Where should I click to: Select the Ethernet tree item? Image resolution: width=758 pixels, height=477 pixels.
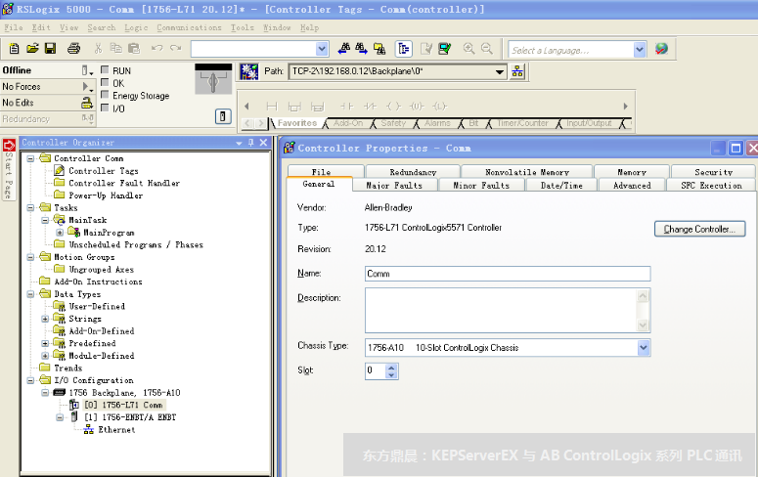tap(116, 430)
